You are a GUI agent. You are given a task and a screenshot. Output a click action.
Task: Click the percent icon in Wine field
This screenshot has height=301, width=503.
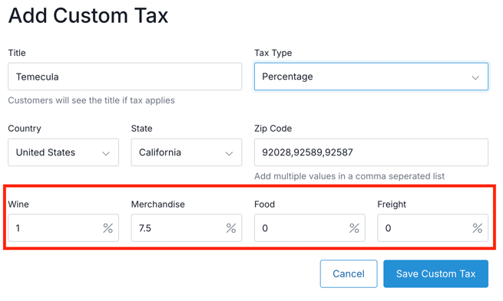coord(108,228)
